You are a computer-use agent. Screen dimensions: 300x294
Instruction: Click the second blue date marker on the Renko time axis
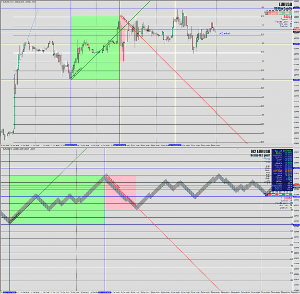click(x=105, y=292)
